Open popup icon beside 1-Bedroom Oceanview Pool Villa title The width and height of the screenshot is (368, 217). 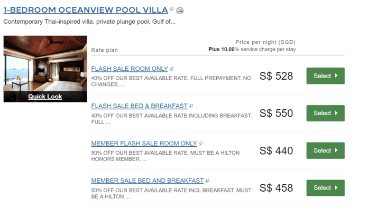click(x=171, y=9)
